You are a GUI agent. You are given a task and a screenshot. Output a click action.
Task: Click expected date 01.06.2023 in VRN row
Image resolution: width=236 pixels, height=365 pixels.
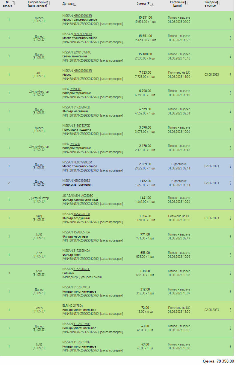[211, 218]
